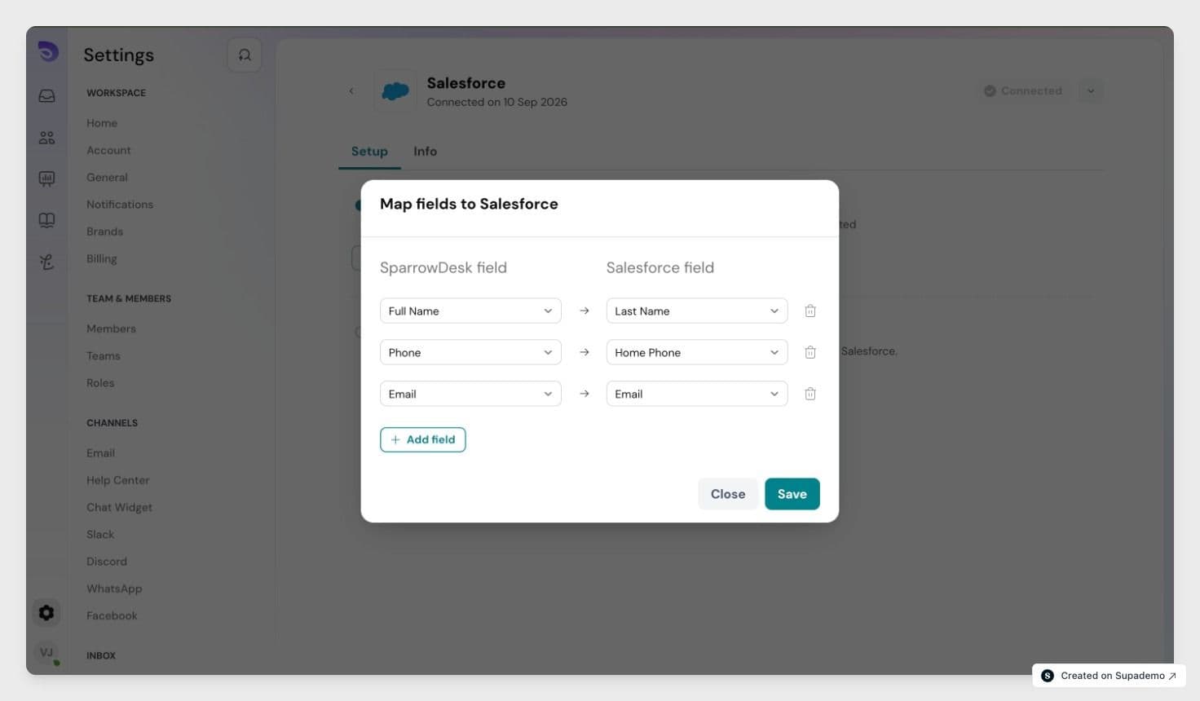Image resolution: width=1200 pixels, height=701 pixels.
Task: Open General settings page
Action: click(107, 177)
